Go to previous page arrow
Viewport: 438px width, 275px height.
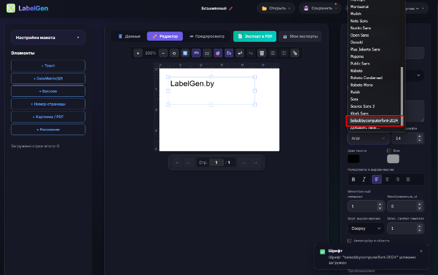click(189, 163)
